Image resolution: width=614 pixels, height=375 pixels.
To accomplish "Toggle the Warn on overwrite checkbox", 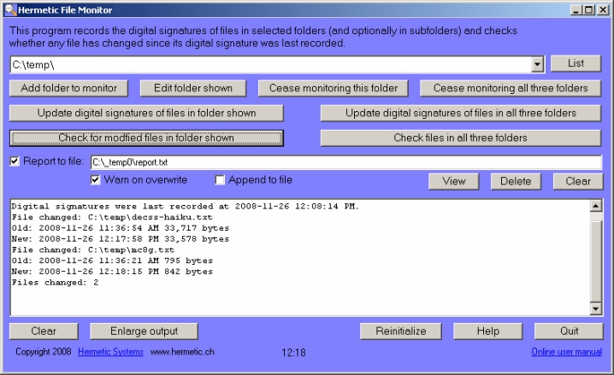I will click(96, 180).
